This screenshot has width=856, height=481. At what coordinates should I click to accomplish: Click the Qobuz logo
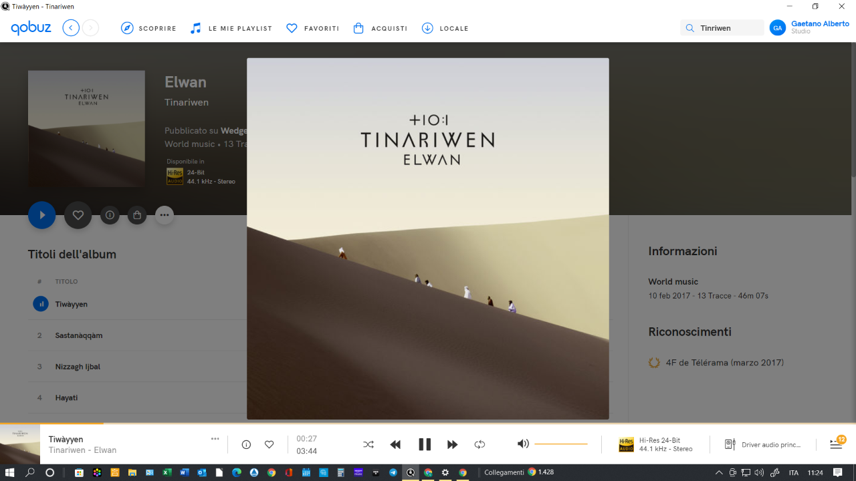click(31, 28)
